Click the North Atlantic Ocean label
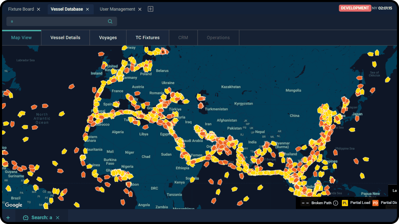Screen dimensions: 399x224 click(x=42, y=118)
